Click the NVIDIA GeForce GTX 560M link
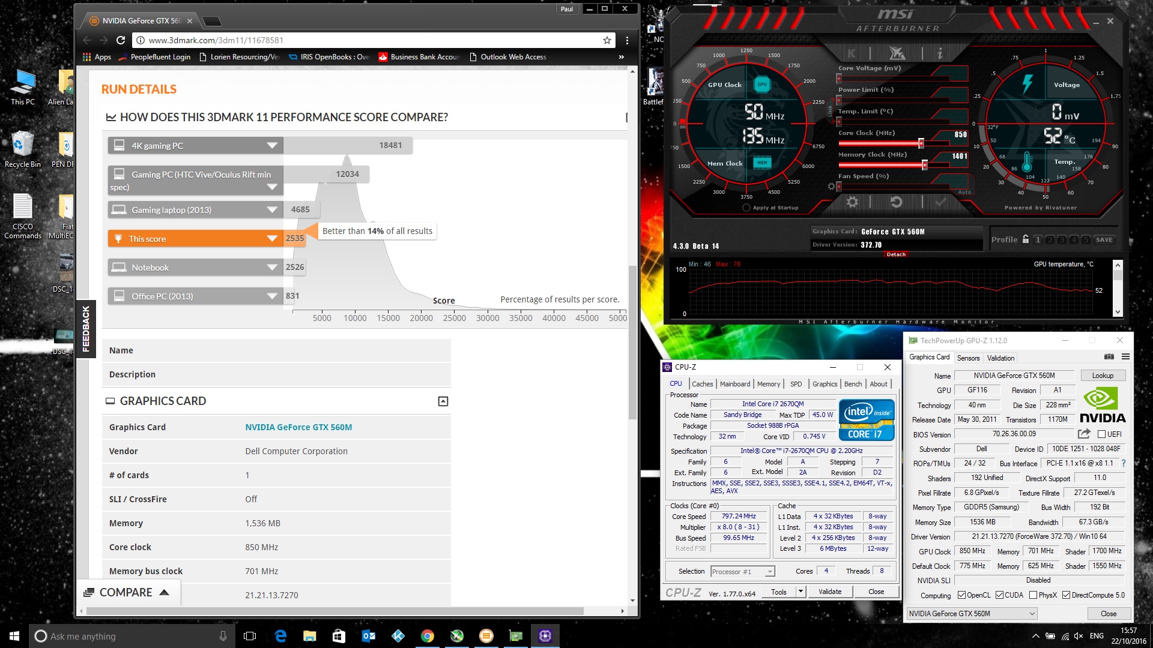The image size is (1153, 648). click(298, 427)
